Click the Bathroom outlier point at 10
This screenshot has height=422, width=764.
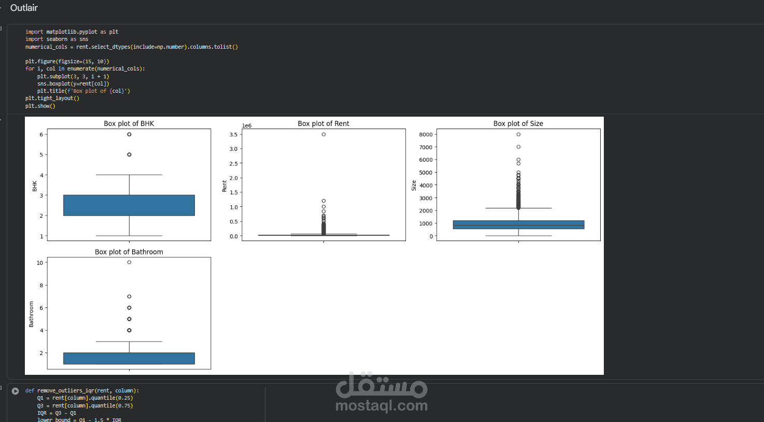[x=129, y=262]
